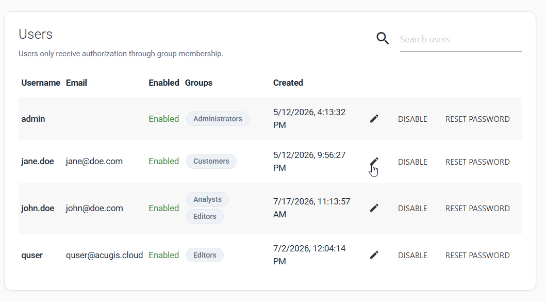Reset password for john.doe

point(477,209)
